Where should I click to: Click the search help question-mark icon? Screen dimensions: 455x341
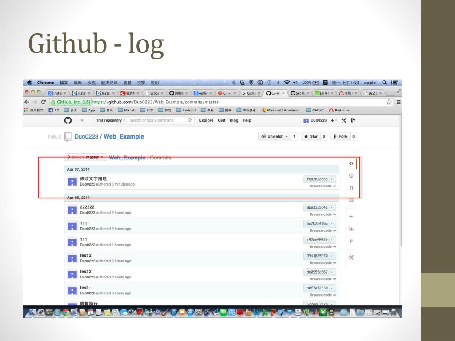pos(189,120)
